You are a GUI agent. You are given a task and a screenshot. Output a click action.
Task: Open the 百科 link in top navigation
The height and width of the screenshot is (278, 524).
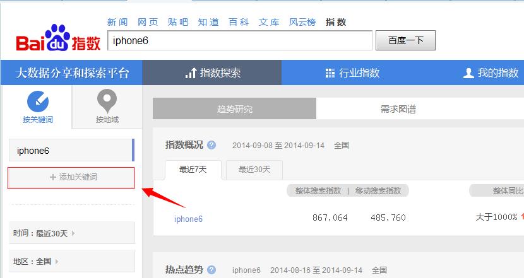[239, 22]
